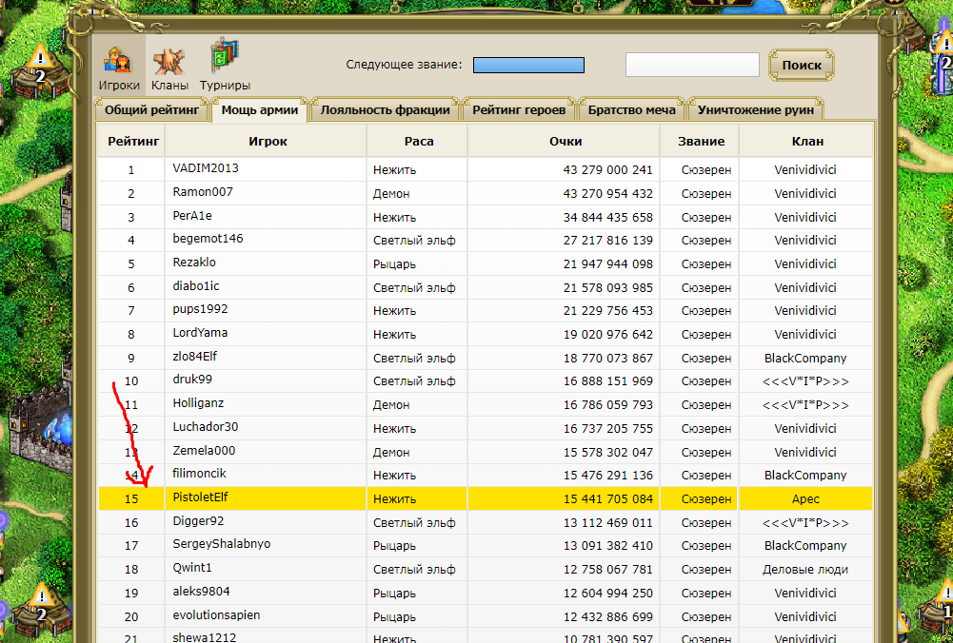Click player name aleks9804
The image size is (953, 643).
pos(201,592)
